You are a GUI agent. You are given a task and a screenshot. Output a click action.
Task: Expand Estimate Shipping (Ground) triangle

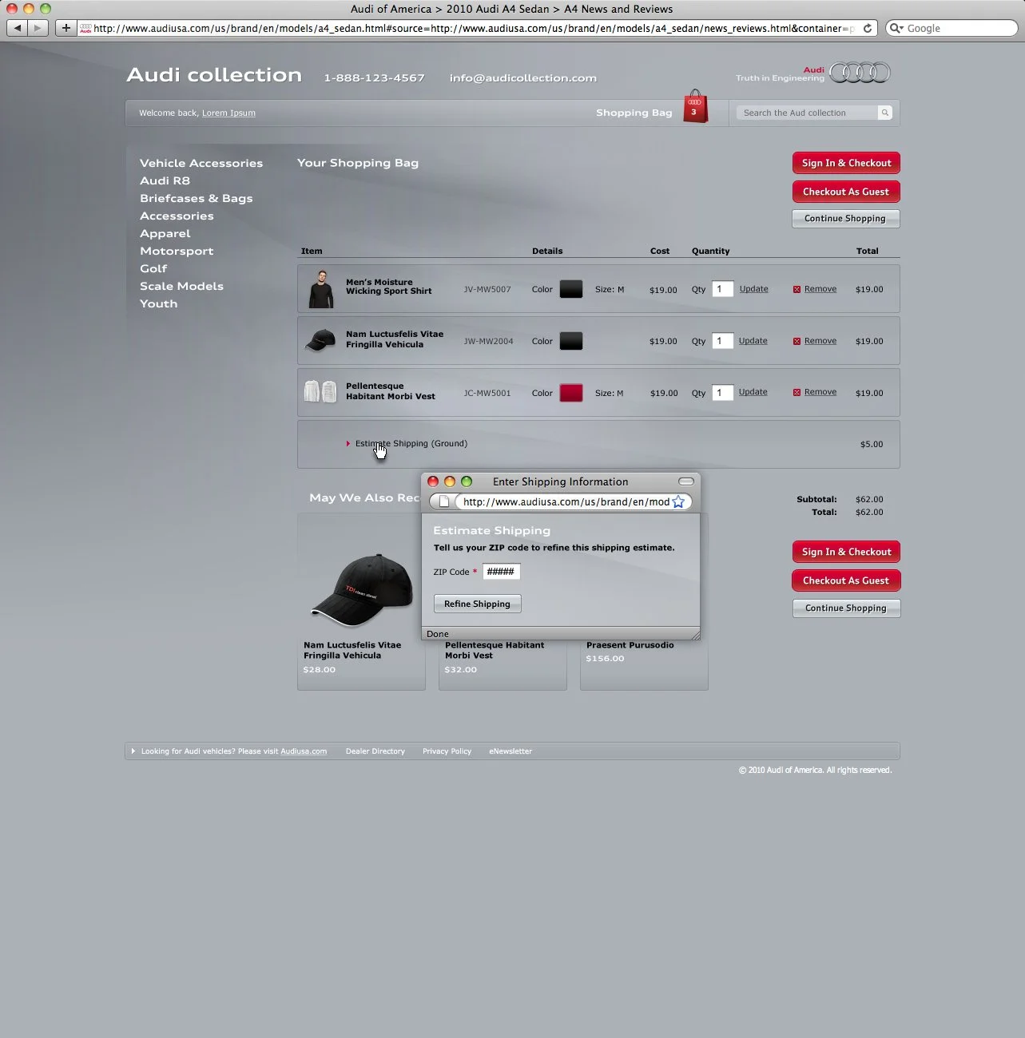point(348,443)
